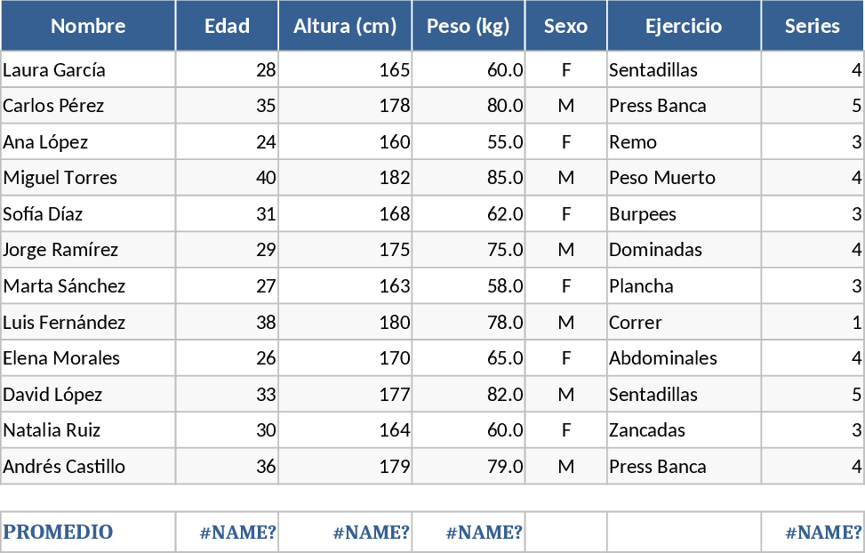Image resolution: width=865 pixels, height=553 pixels.
Task: Select the Laura García name cell
Action: click(88, 70)
